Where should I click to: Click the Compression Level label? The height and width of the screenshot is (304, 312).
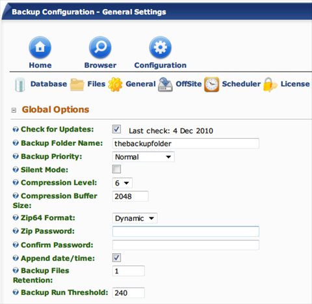coord(58,183)
